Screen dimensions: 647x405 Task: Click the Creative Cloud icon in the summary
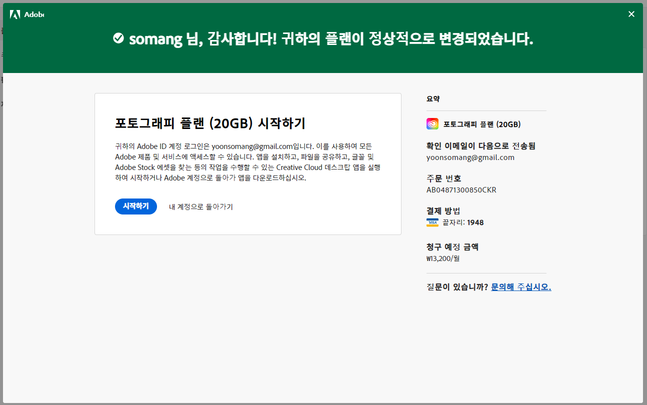(432, 124)
